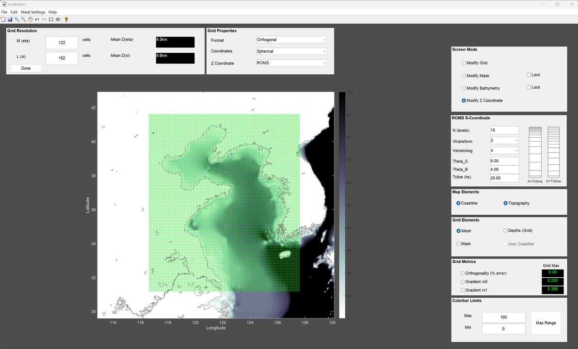Open the File menu
This screenshot has width=578, height=349.
[4, 12]
